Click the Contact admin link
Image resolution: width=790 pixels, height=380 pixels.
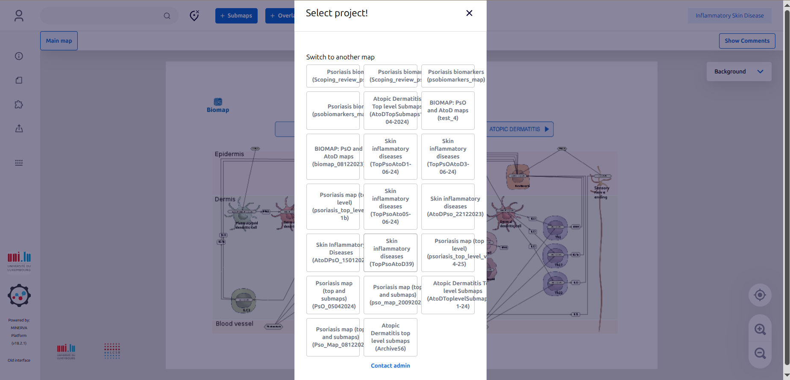390,365
